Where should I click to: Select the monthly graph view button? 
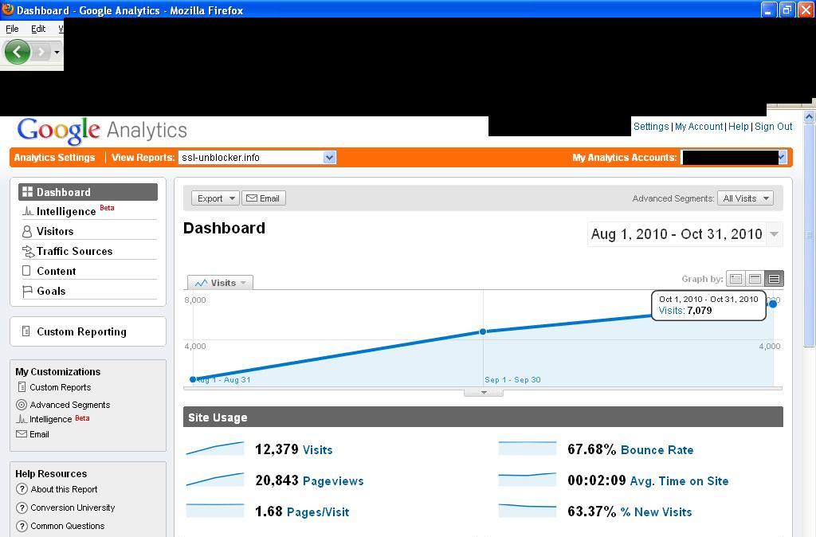point(774,279)
